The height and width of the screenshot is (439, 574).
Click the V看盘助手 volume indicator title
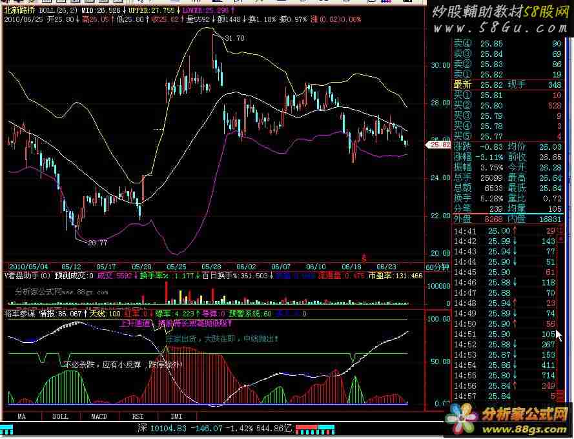pyautogui.click(x=28, y=276)
